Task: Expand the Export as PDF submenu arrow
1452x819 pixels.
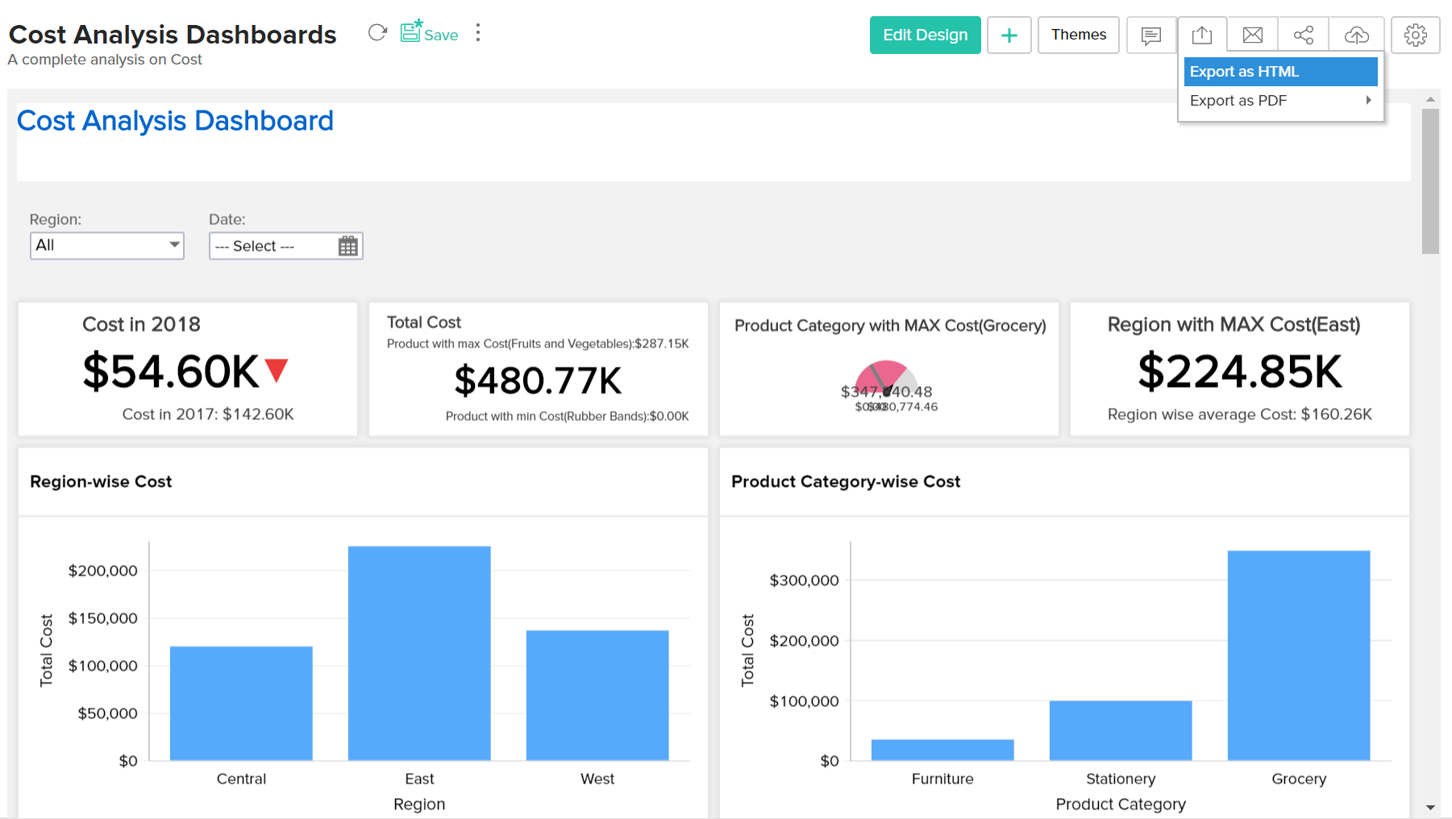Action: [1368, 101]
